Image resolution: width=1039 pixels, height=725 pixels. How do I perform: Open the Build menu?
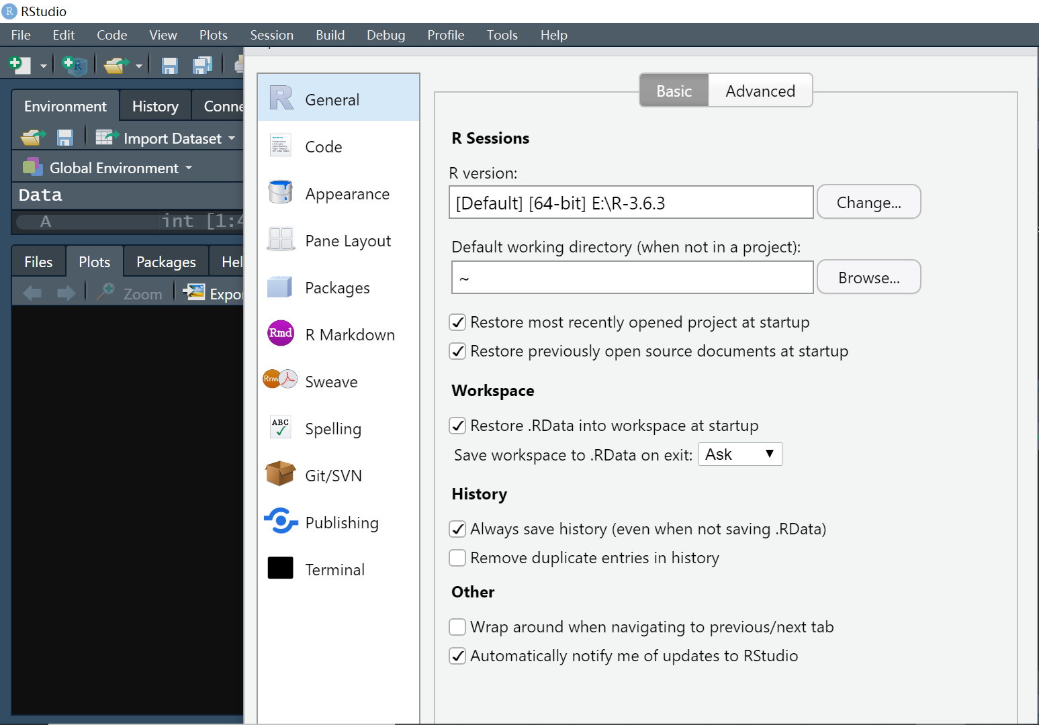[330, 35]
